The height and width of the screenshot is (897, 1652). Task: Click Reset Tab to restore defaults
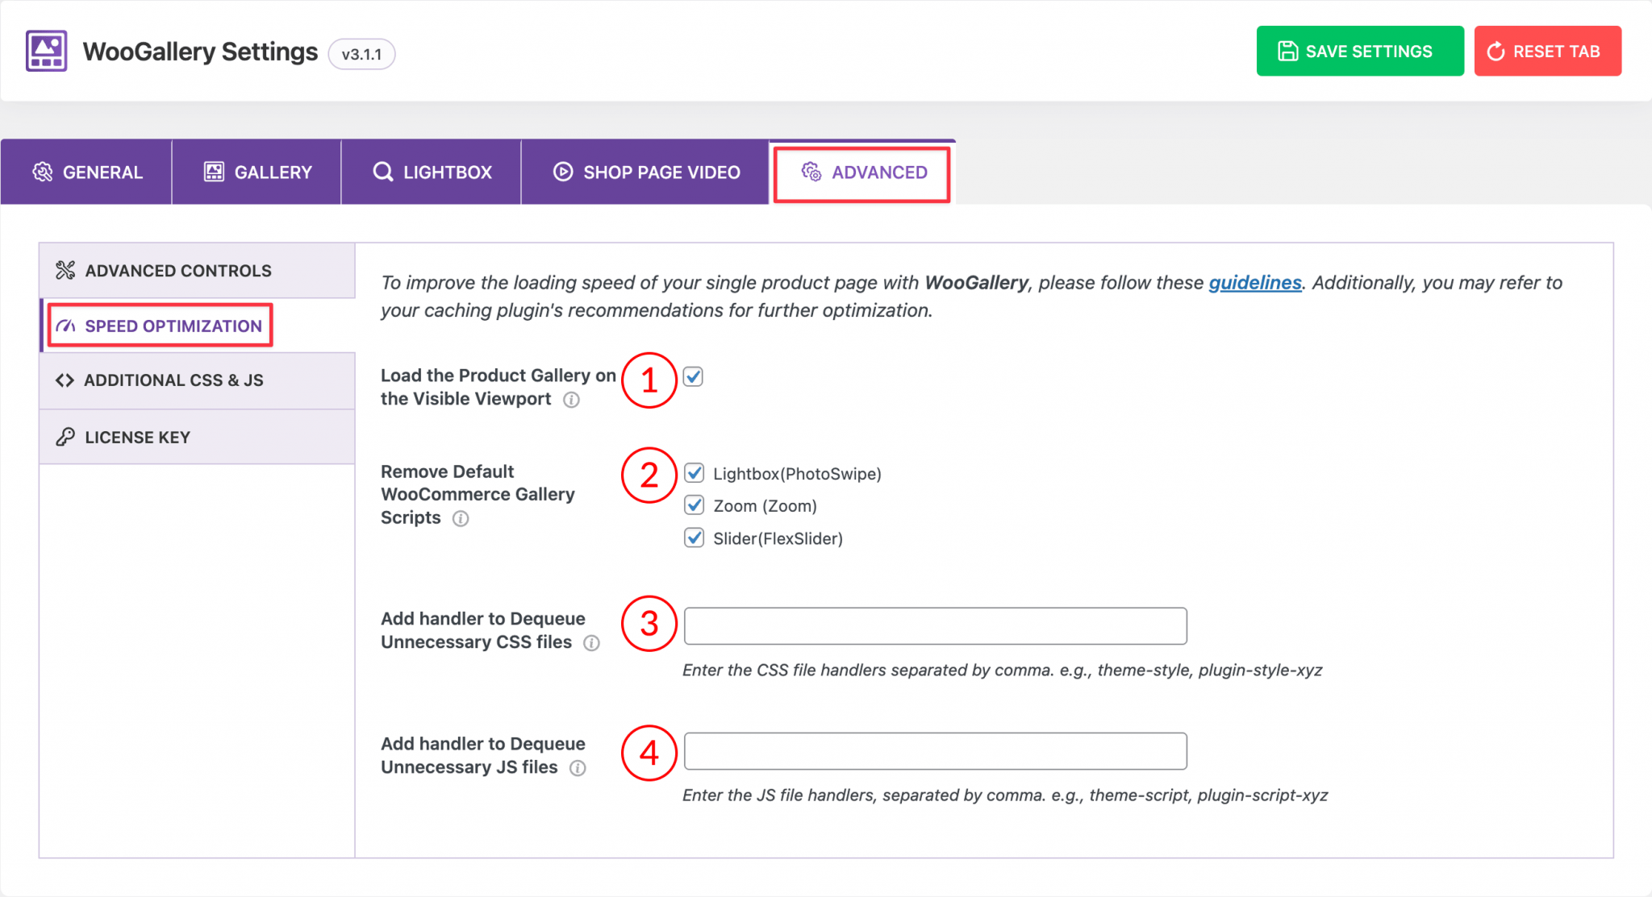coord(1547,51)
